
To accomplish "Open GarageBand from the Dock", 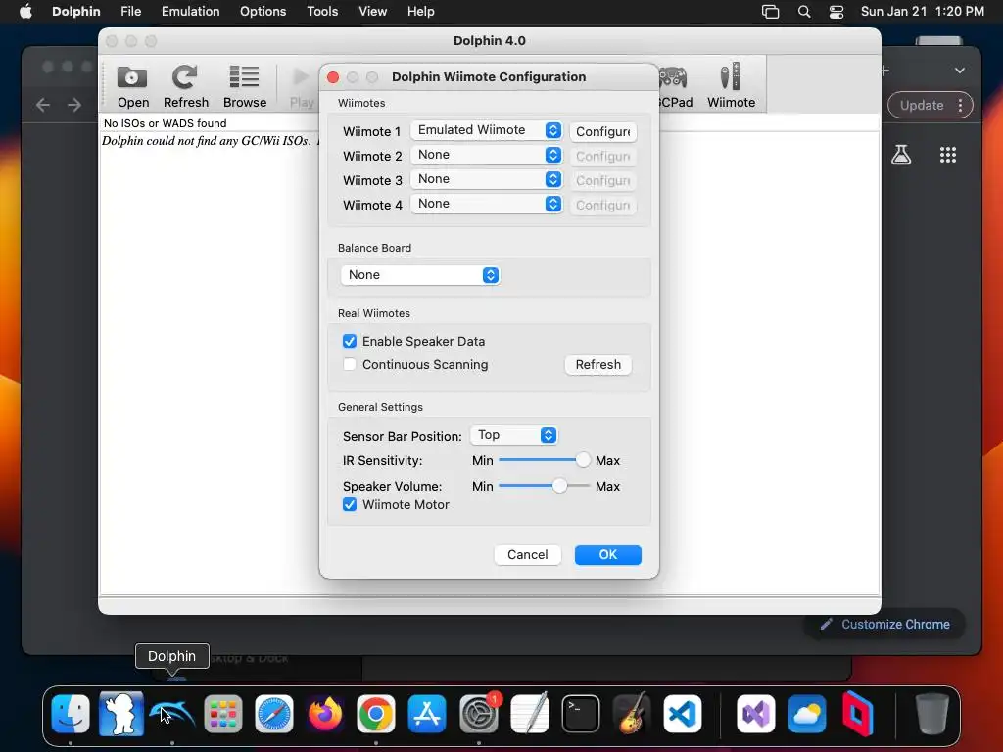I will click(632, 713).
